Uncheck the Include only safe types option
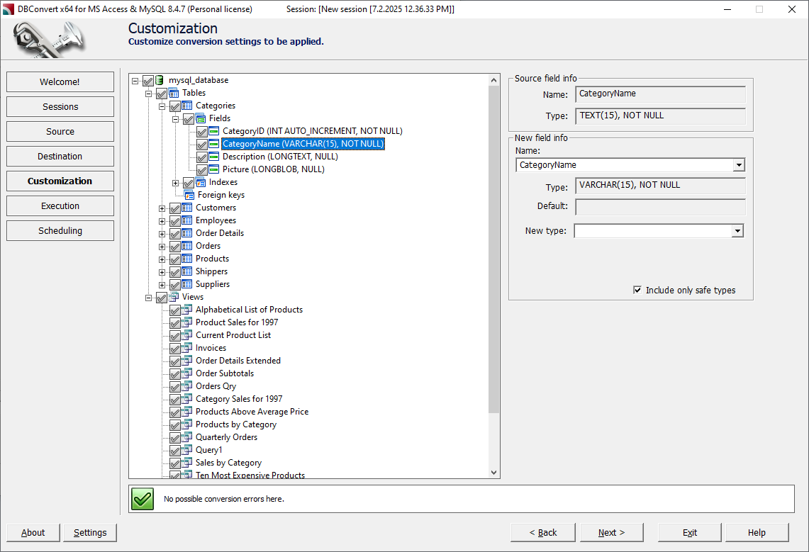The width and height of the screenshot is (809, 552). coord(639,290)
